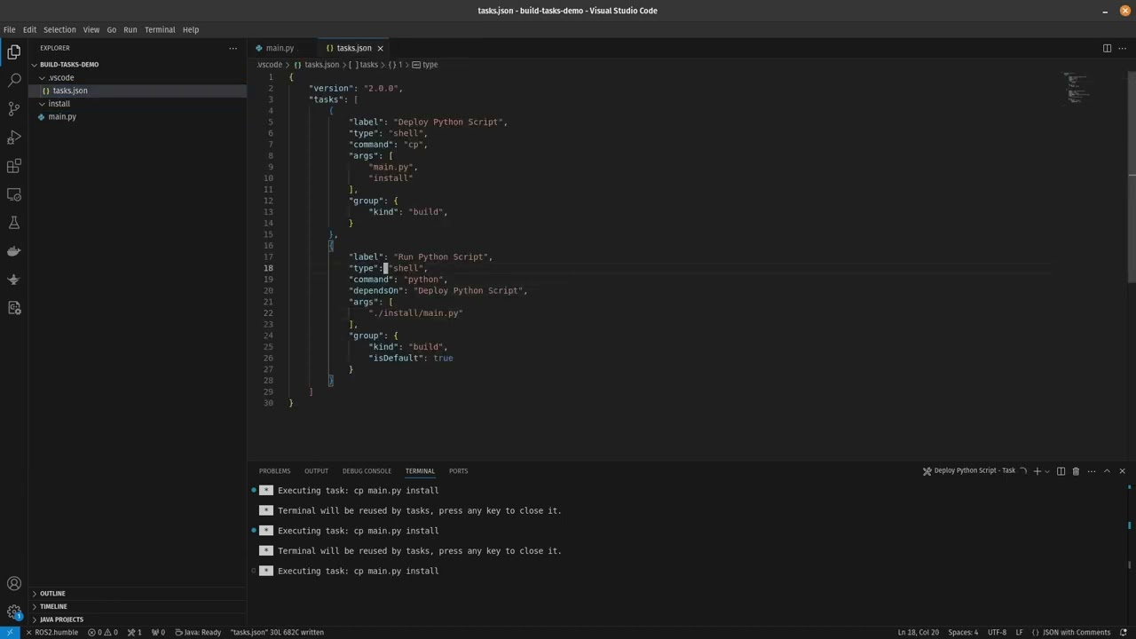Open the Docker view

[14, 251]
